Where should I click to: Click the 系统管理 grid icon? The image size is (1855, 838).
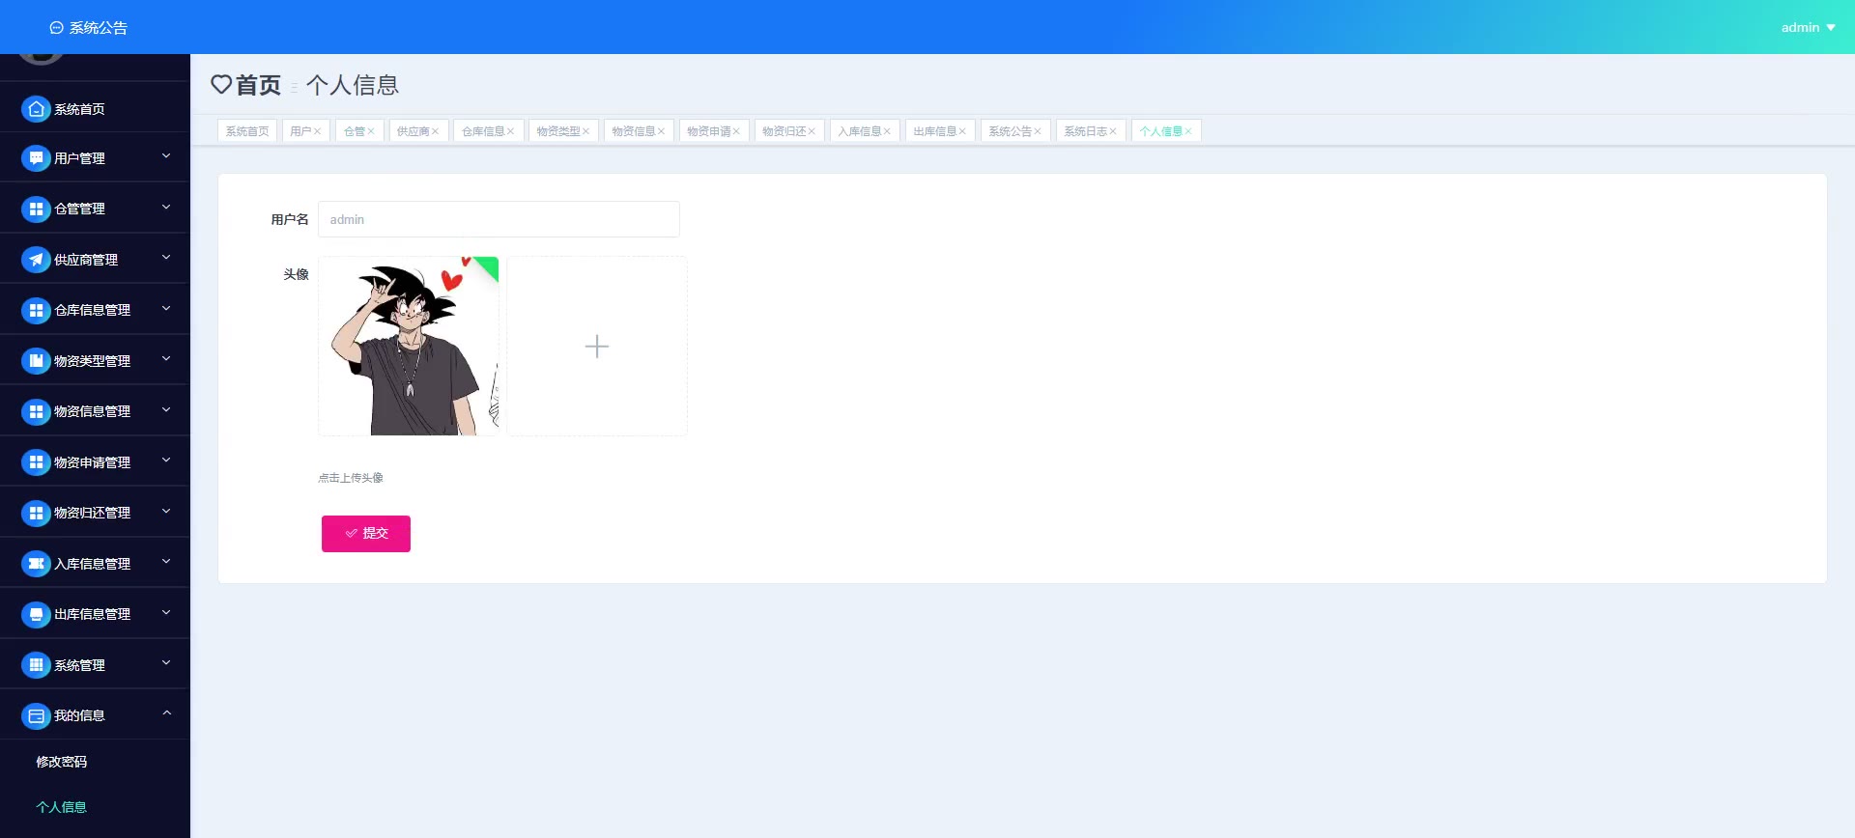(36, 665)
